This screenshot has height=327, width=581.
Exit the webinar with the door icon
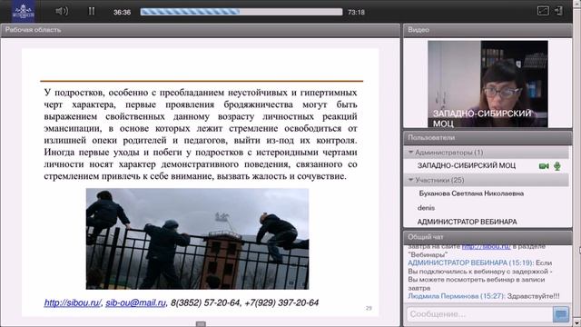(x=559, y=11)
